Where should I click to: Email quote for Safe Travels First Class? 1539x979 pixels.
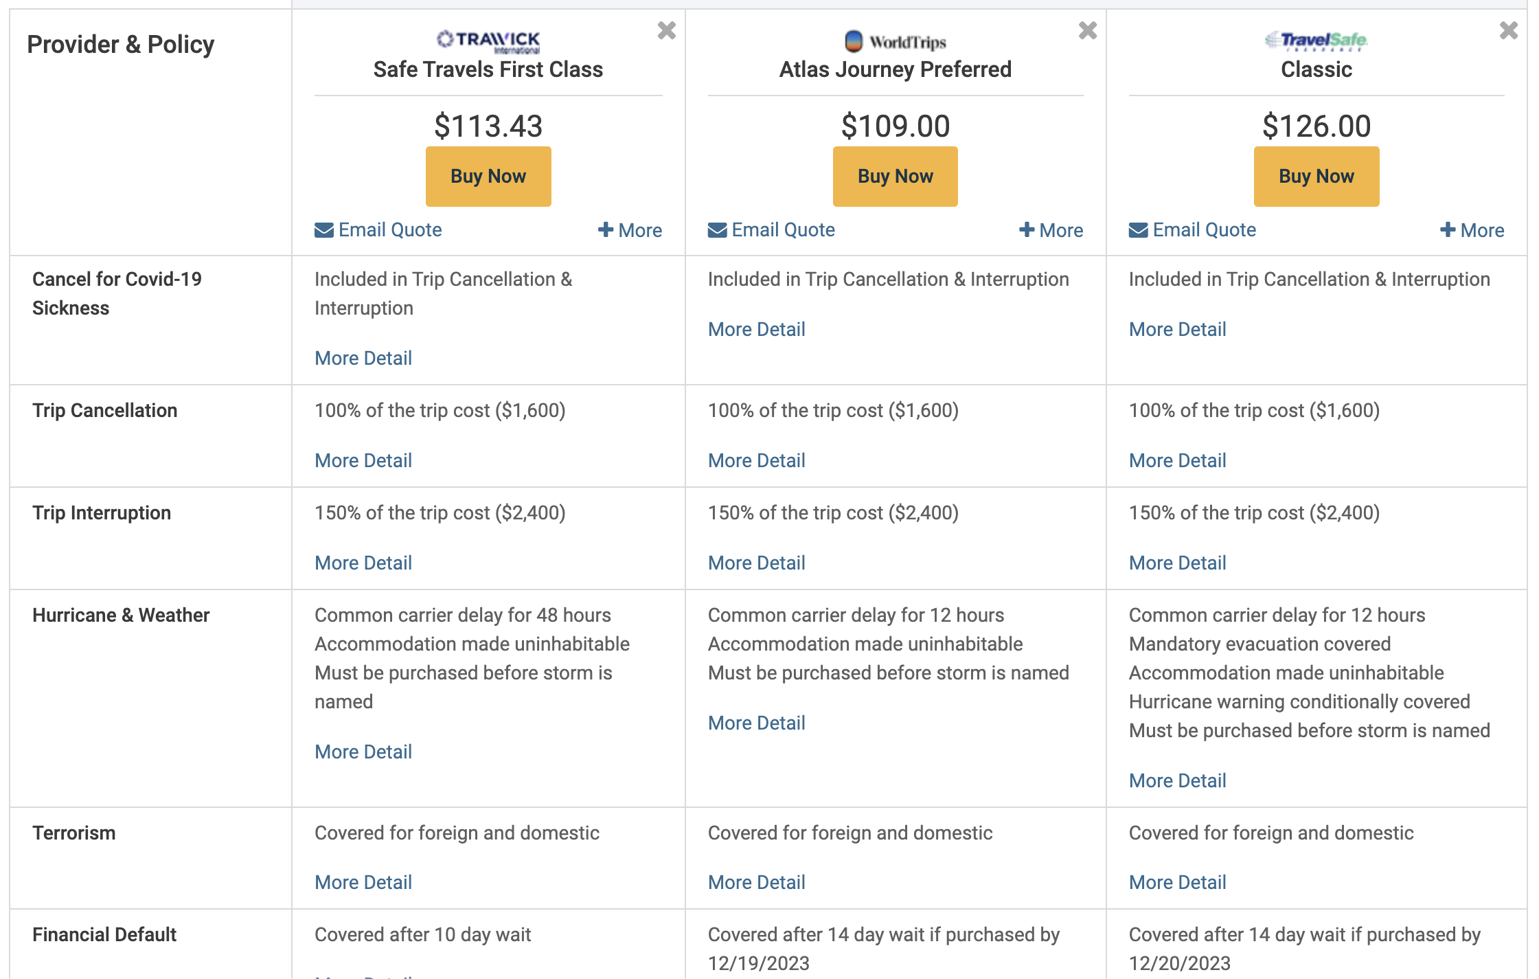coord(378,230)
